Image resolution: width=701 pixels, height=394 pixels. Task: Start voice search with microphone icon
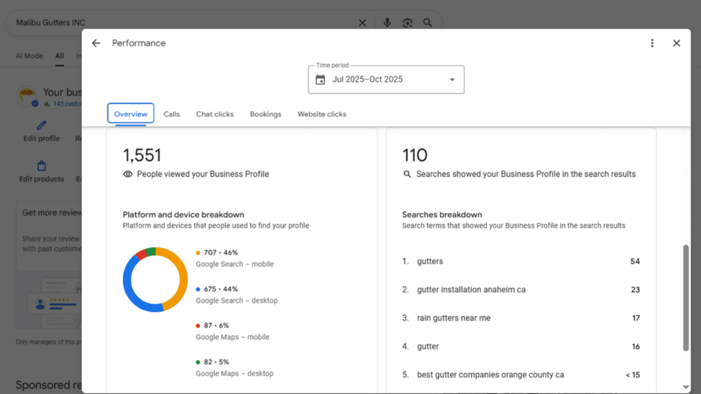387,23
